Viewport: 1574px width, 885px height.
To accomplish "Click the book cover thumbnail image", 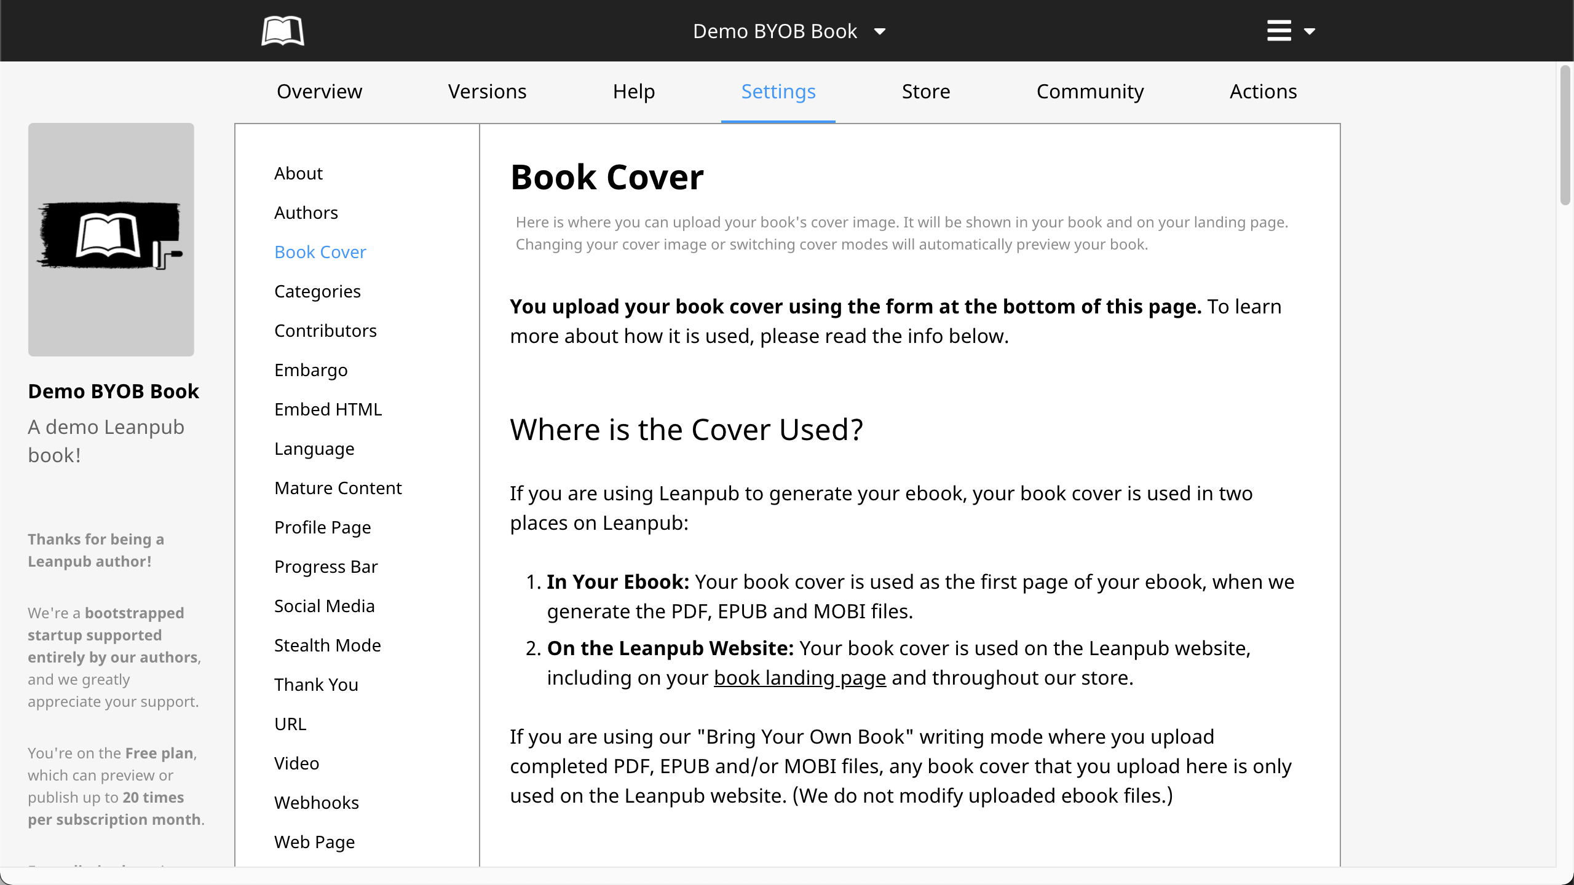I will tap(111, 240).
